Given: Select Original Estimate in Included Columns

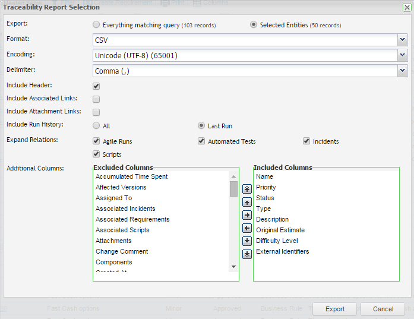Looking at the screenshot, I should click(x=280, y=230).
